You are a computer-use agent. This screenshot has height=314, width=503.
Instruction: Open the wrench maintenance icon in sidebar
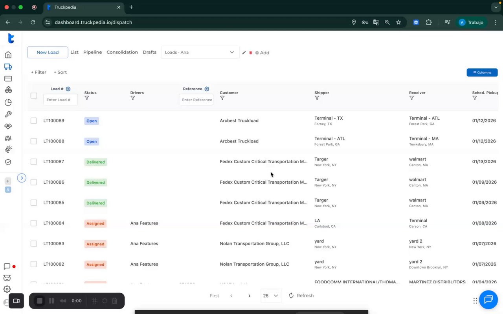pyautogui.click(x=8, y=114)
